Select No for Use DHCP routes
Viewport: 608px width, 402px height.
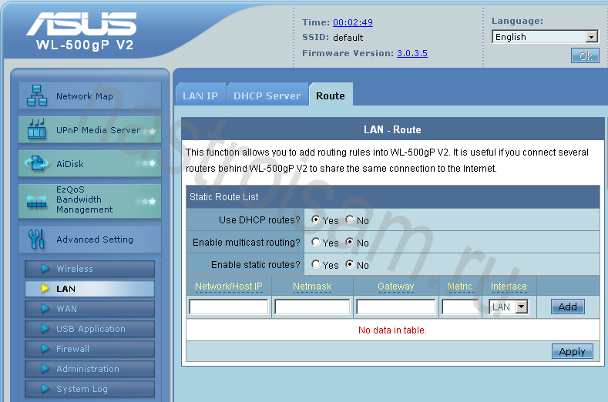pos(350,219)
